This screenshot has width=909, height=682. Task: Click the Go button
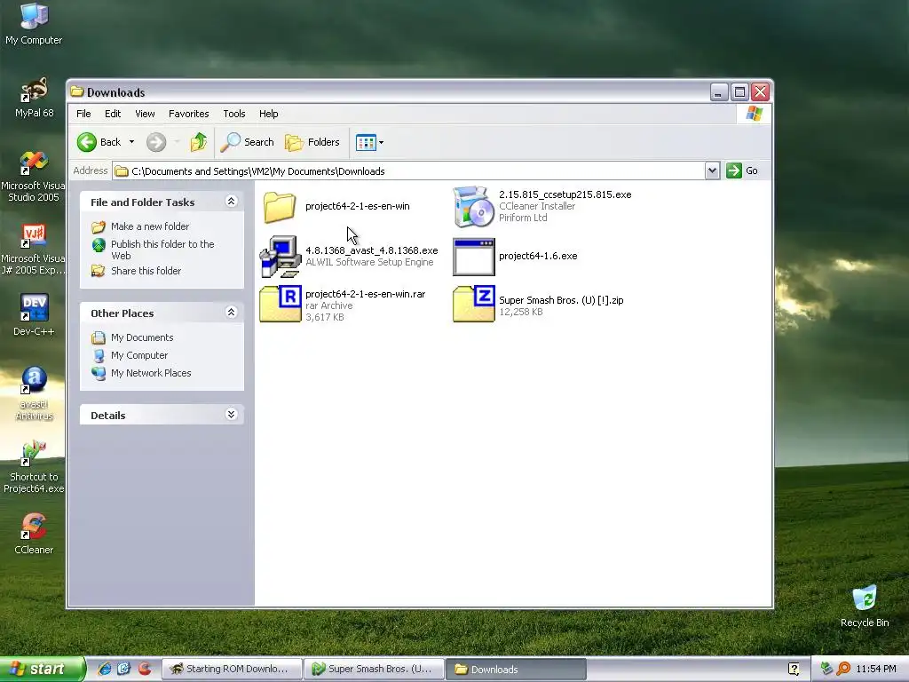click(x=743, y=170)
